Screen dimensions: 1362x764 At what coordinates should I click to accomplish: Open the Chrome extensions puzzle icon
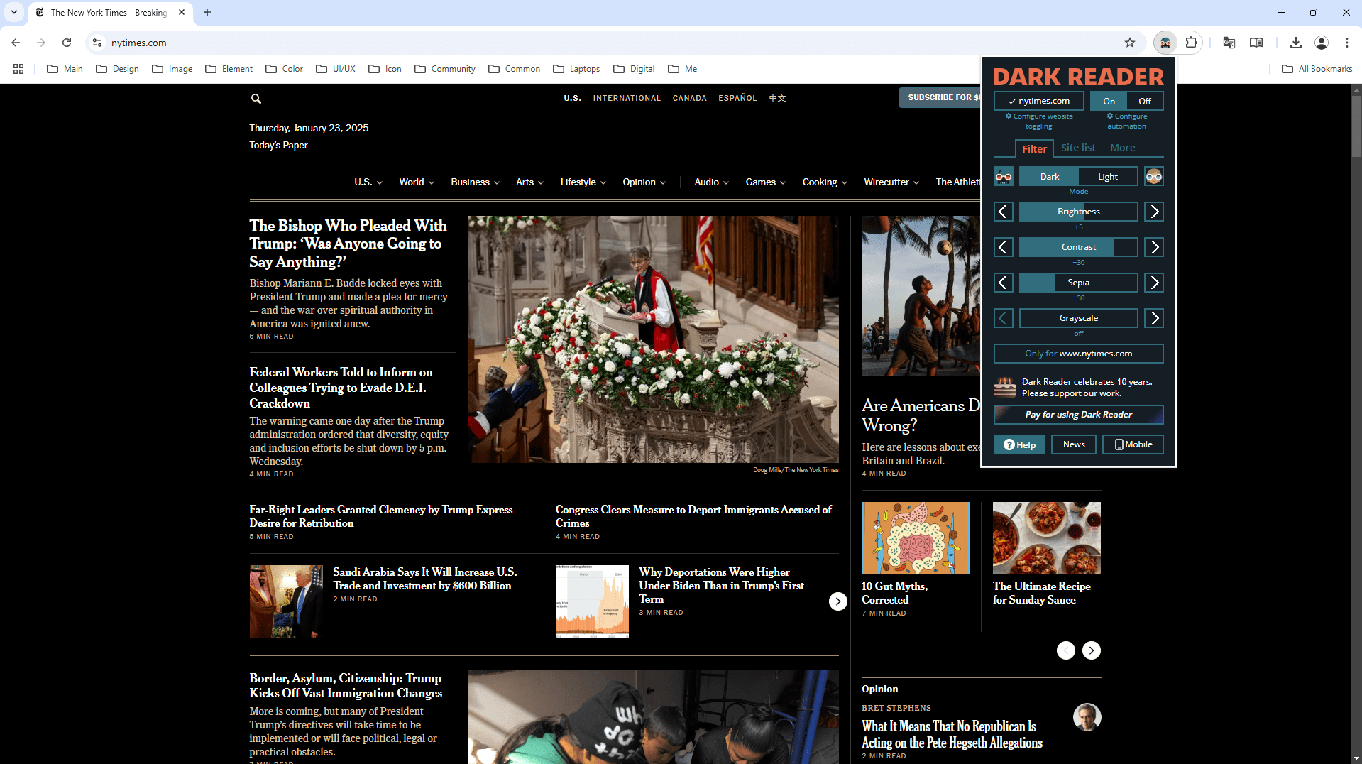click(1192, 43)
